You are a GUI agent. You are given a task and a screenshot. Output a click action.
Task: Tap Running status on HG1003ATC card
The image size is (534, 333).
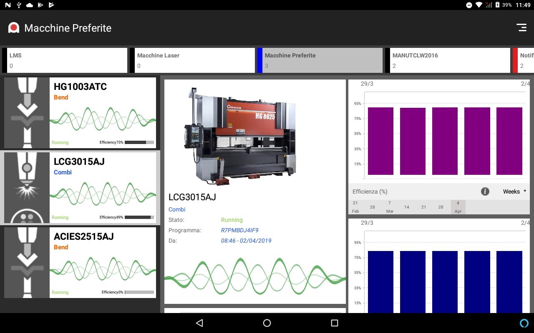pos(60,142)
